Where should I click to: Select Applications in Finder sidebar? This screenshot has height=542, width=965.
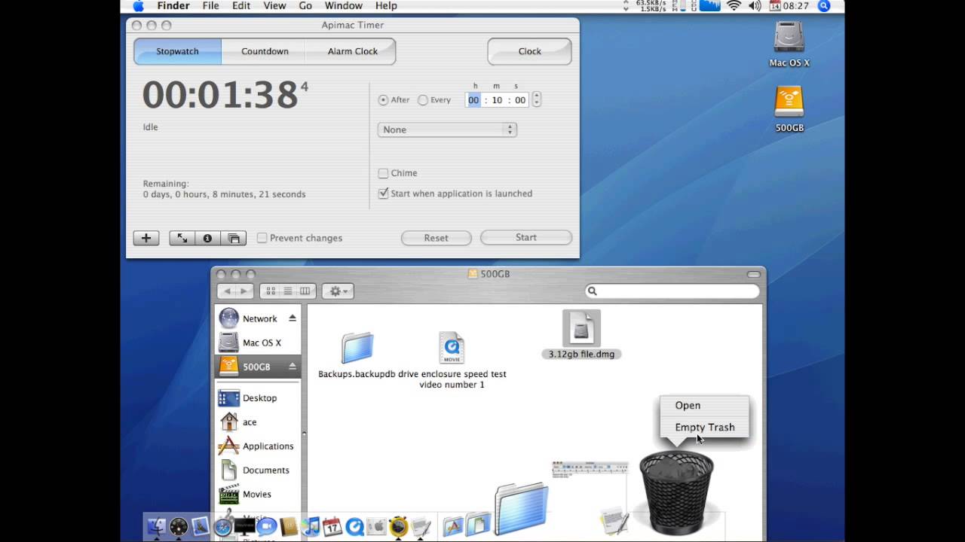pos(258,446)
